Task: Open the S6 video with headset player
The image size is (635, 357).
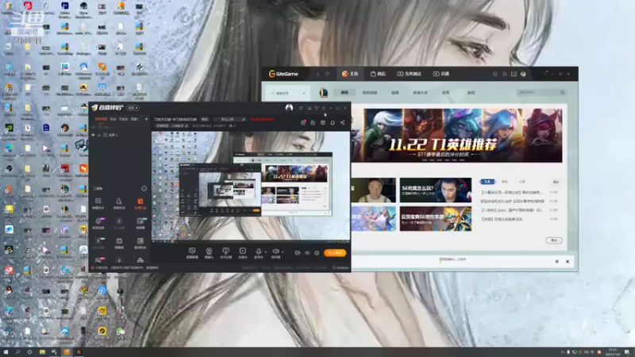Action: (435, 190)
